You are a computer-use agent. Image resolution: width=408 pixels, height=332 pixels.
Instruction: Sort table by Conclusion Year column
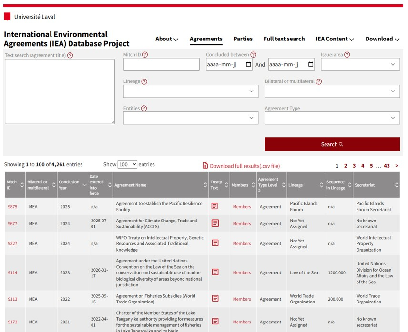click(x=69, y=185)
